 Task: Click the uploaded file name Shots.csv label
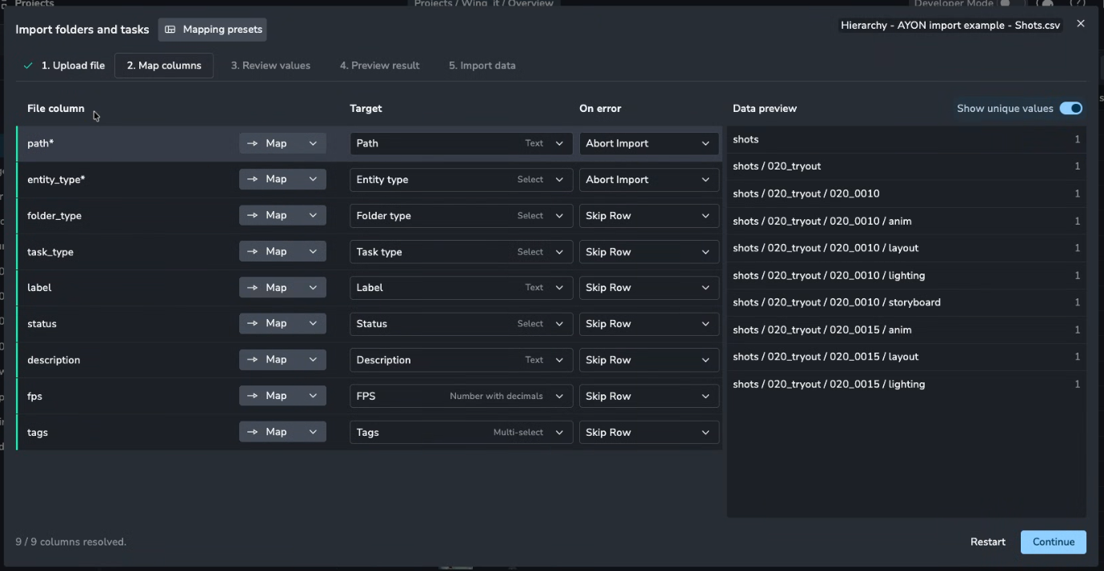(x=950, y=26)
